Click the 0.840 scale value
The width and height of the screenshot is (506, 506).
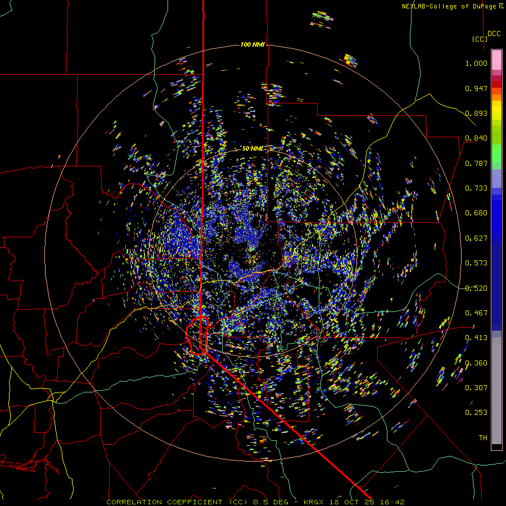476,138
